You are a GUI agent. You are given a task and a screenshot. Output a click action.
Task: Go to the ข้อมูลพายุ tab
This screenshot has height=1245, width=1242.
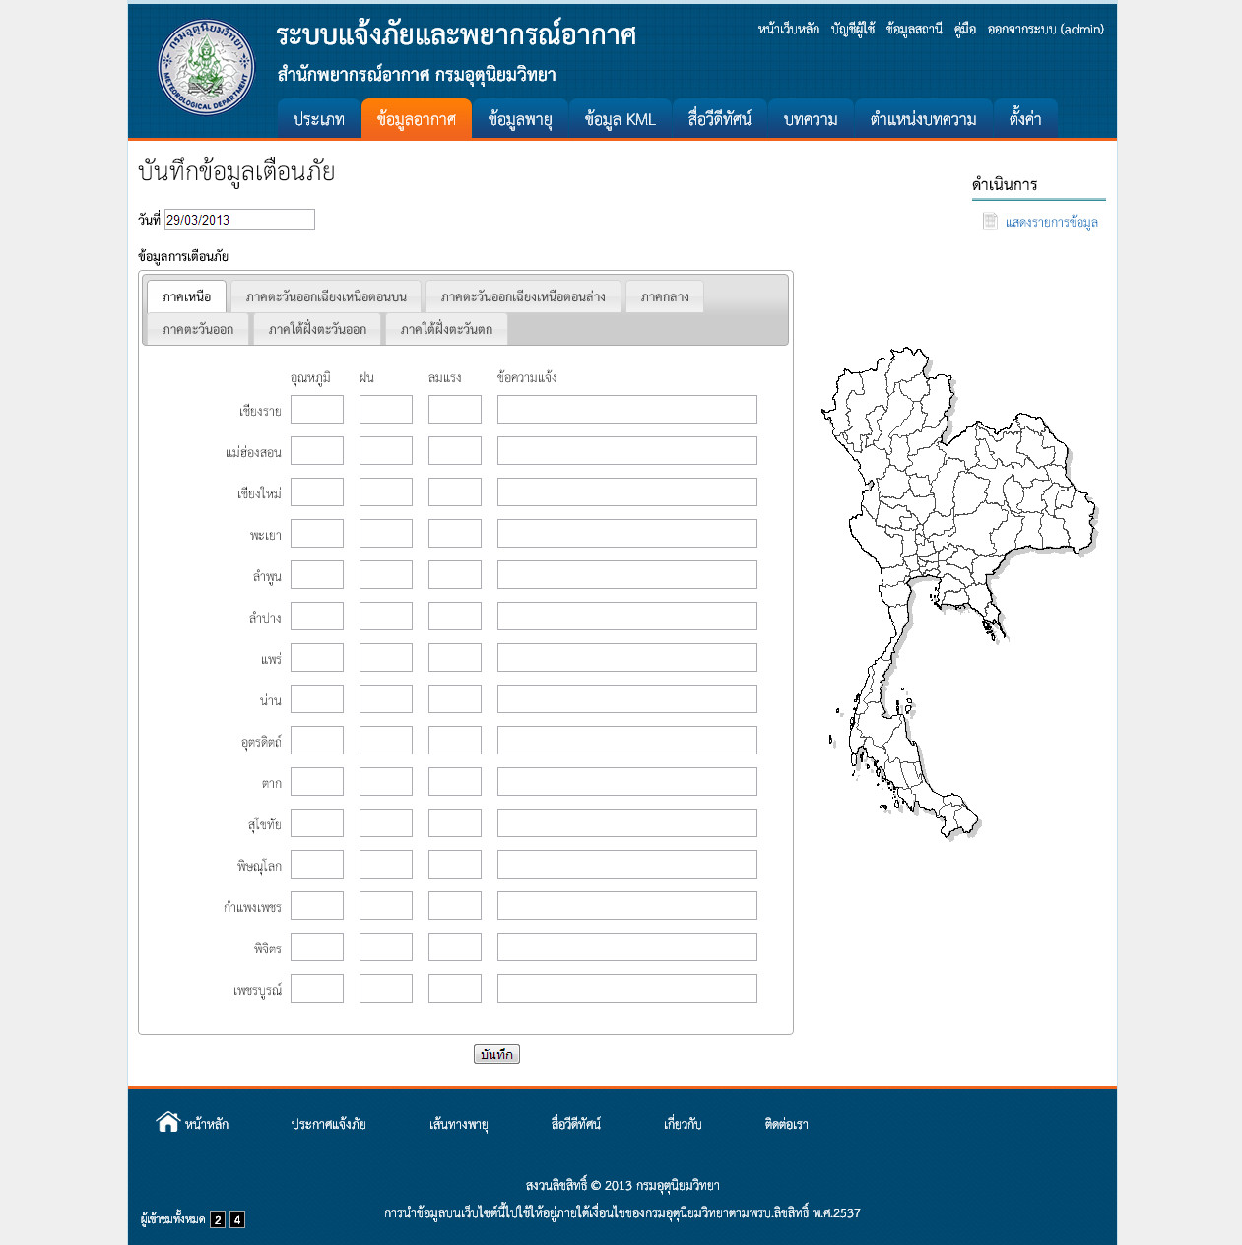click(520, 119)
